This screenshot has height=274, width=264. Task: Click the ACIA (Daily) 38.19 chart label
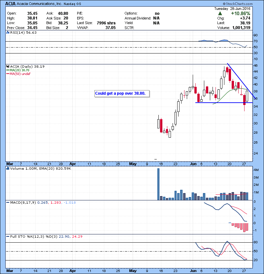[x=27, y=66]
